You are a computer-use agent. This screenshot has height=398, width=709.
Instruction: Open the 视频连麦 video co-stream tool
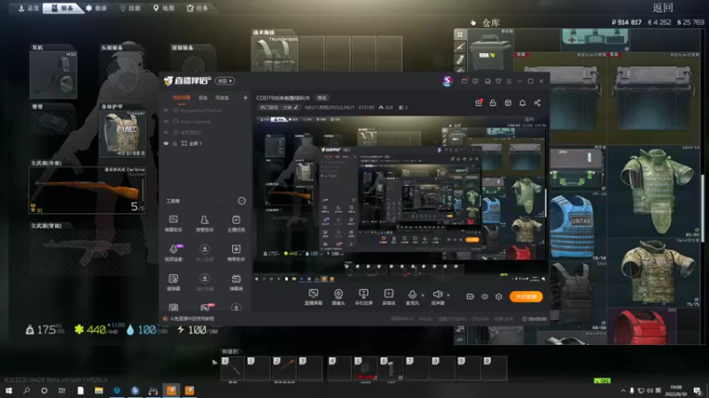click(173, 253)
